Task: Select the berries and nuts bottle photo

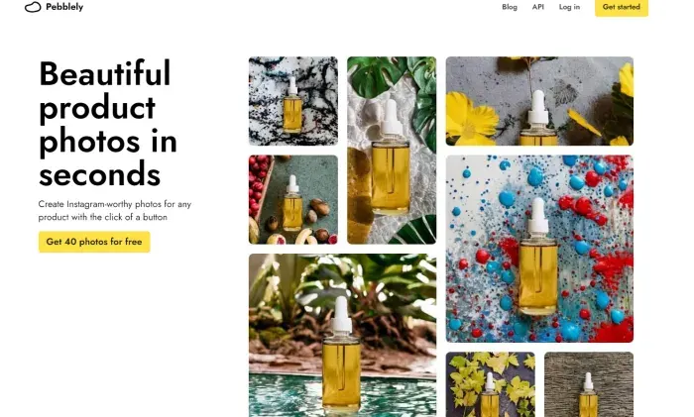Action: pos(293,199)
